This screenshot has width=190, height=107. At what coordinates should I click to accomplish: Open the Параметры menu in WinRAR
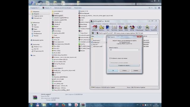pos(121,24)
